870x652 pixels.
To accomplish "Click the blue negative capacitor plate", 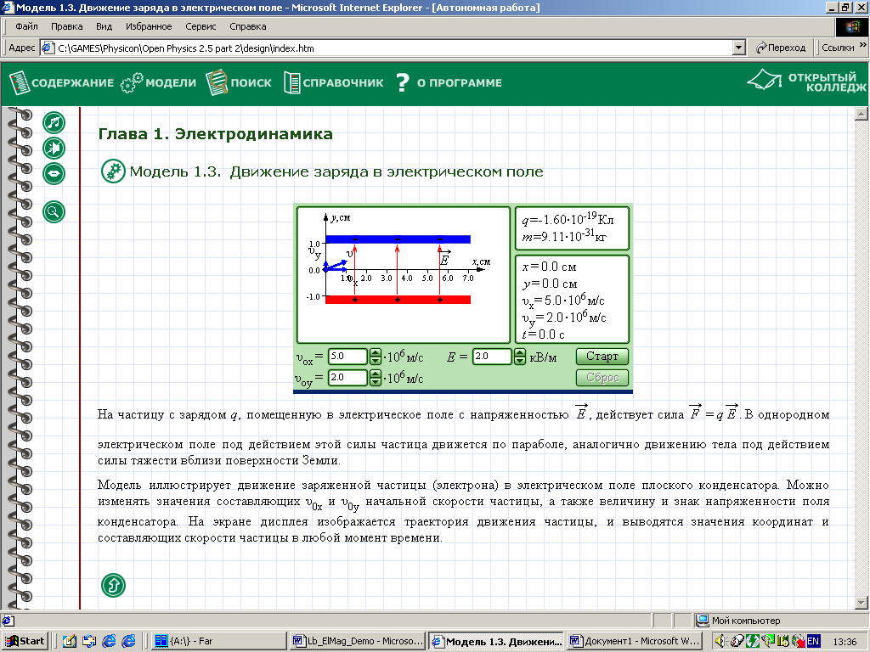I will click(398, 239).
